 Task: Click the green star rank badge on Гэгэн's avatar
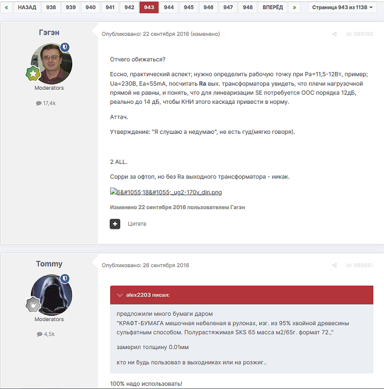33,74
